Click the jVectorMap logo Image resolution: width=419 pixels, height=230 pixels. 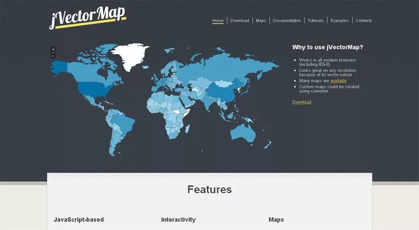pos(88,17)
